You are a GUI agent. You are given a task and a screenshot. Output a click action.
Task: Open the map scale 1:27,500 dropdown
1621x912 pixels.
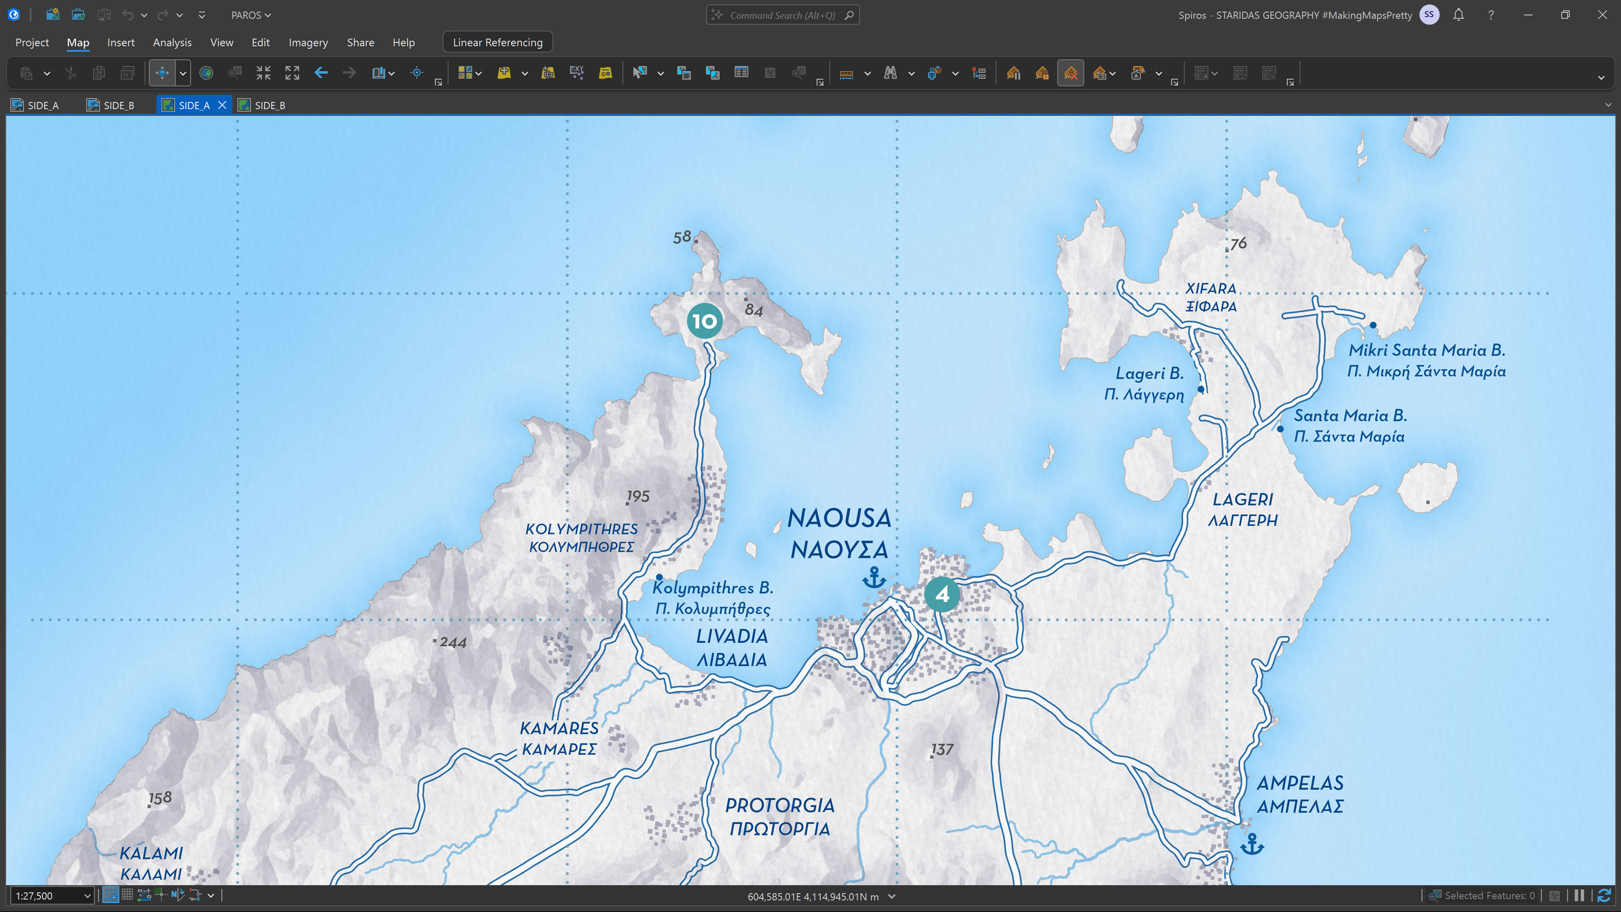coord(87,896)
